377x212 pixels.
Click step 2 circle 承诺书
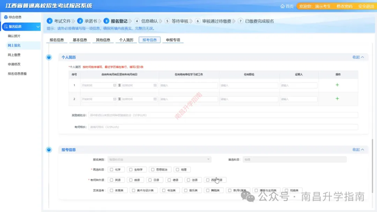click(x=80, y=21)
